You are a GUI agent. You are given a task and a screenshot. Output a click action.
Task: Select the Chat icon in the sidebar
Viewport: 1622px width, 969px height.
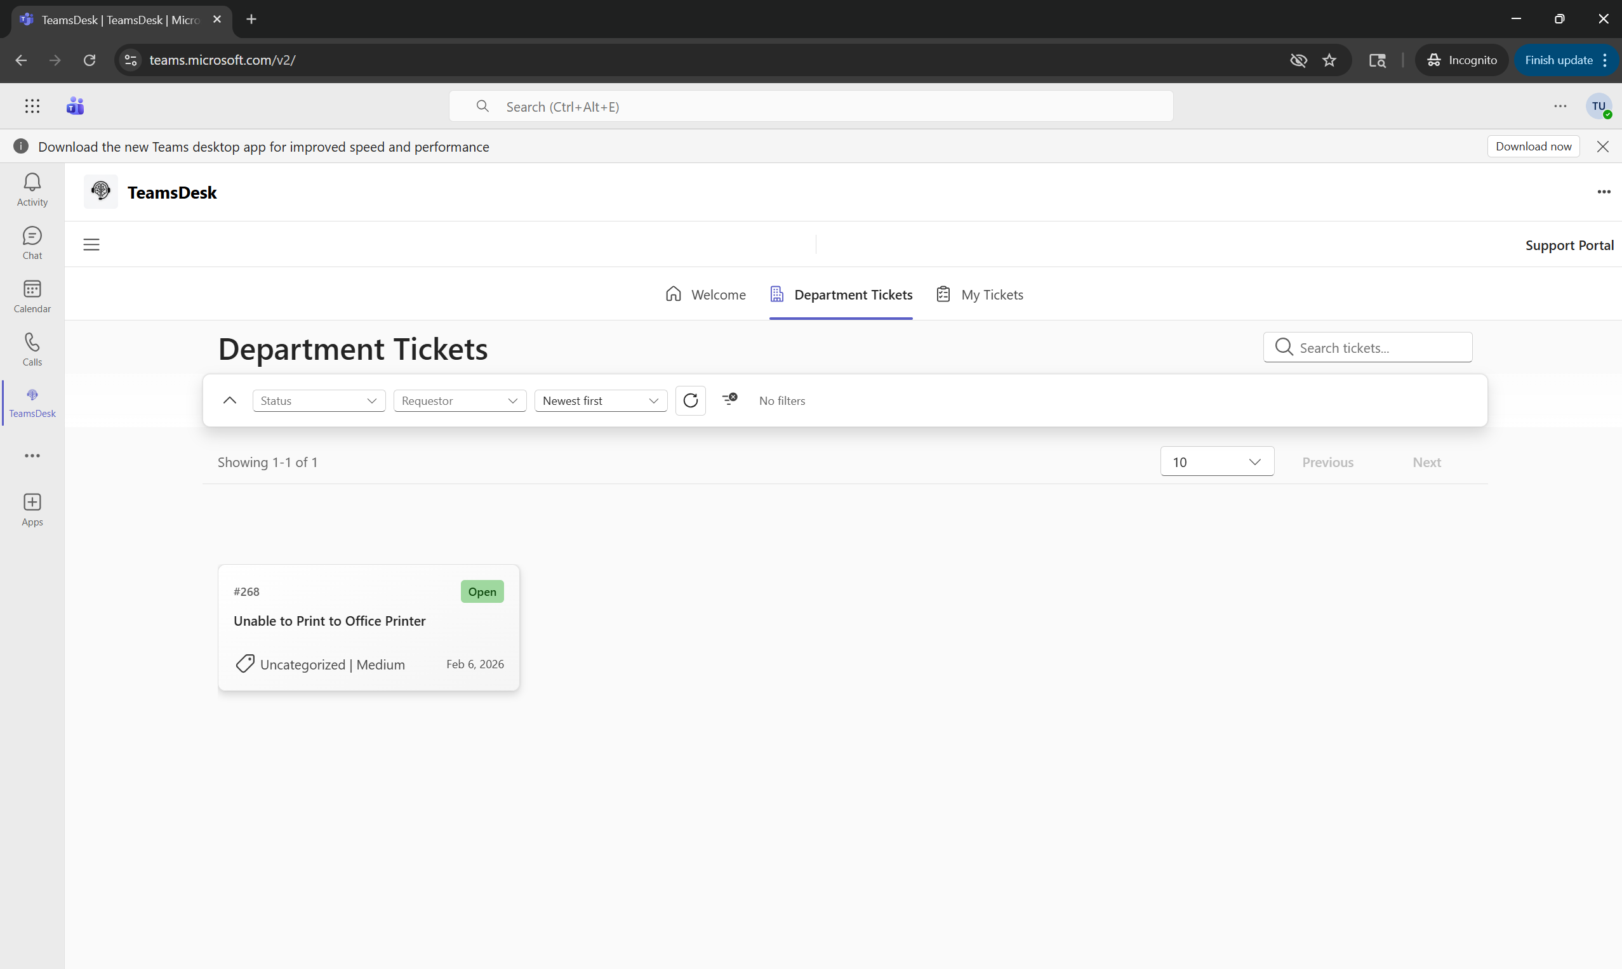click(x=31, y=242)
